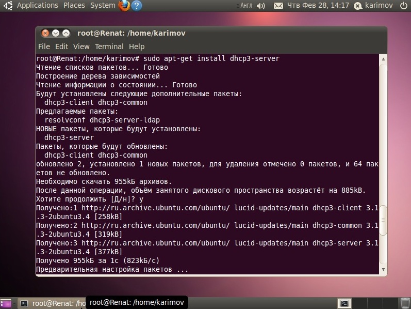The height and width of the screenshot is (309, 411).
Task: Open the terminal View menu
Action: pyautogui.click(x=81, y=47)
